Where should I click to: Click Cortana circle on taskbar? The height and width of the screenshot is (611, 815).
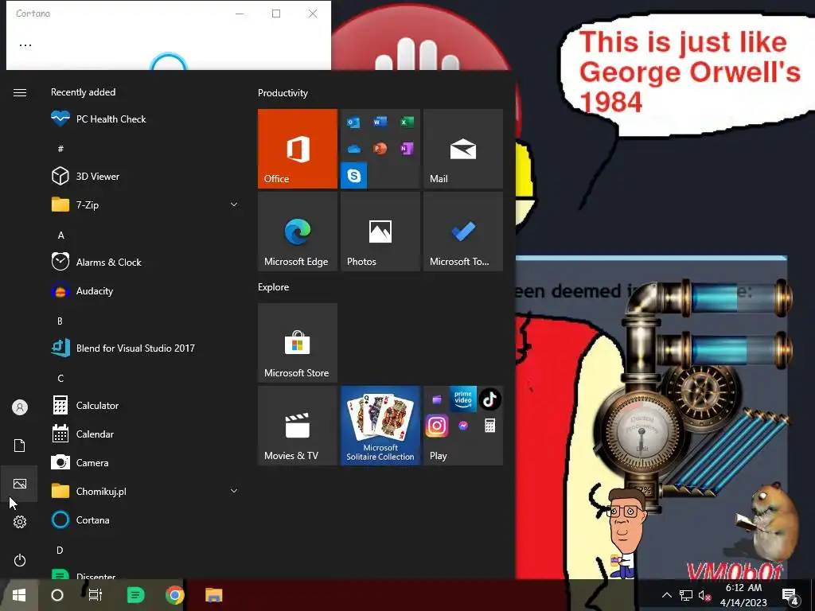click(57, 595)
